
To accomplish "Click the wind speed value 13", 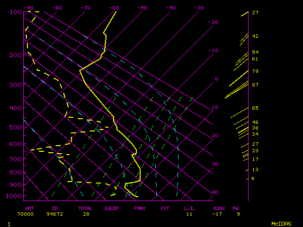I will [255, 169].
